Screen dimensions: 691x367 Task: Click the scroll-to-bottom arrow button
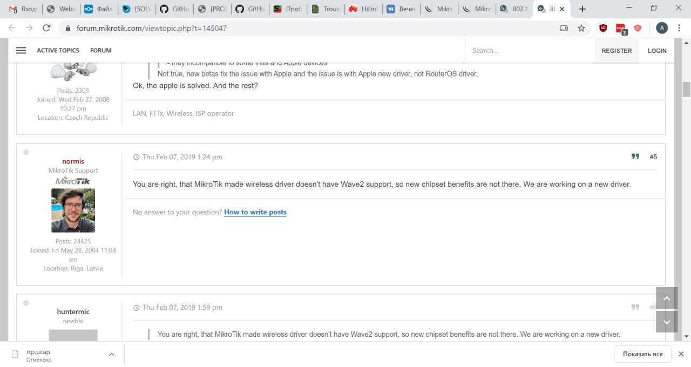click(x=667, y=322)
